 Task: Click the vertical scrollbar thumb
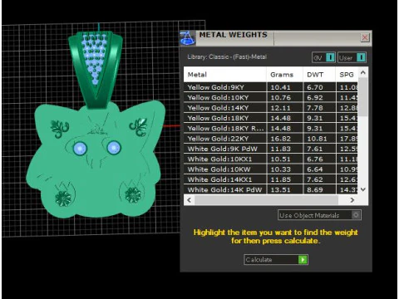point(363,97)
